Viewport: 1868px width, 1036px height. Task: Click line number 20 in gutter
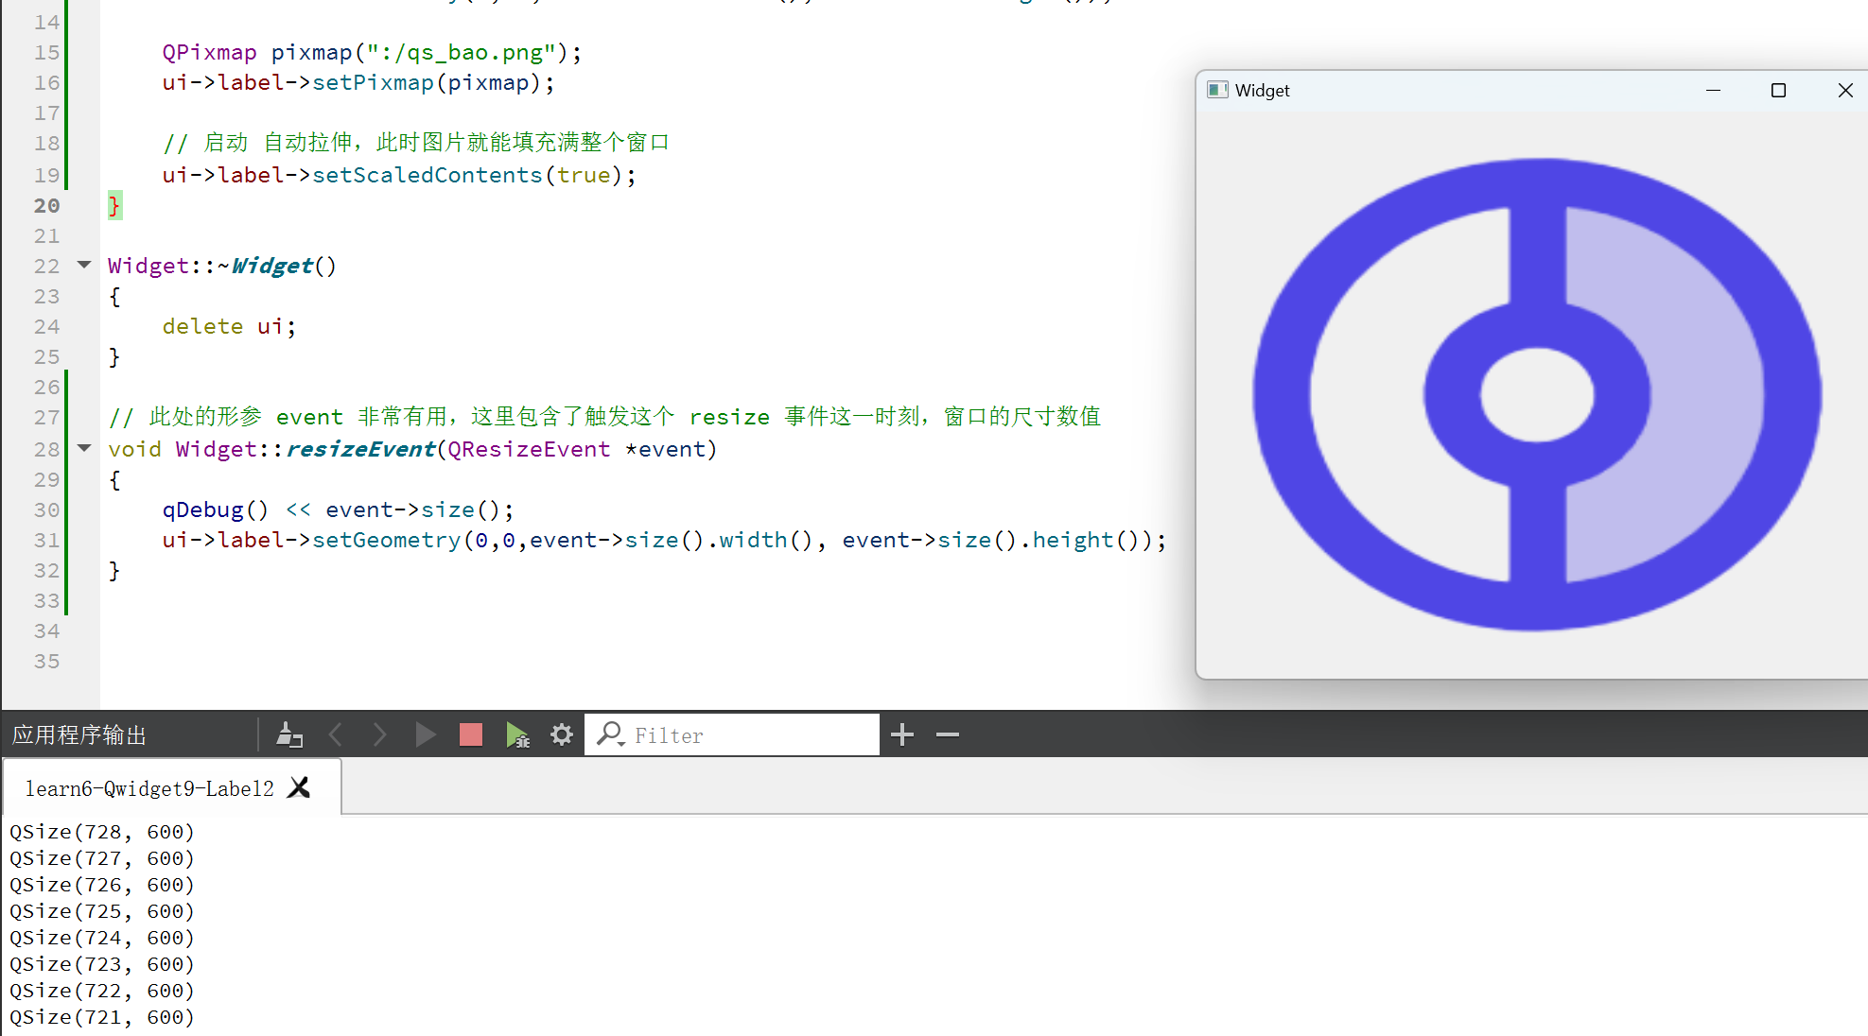[46, 205]
